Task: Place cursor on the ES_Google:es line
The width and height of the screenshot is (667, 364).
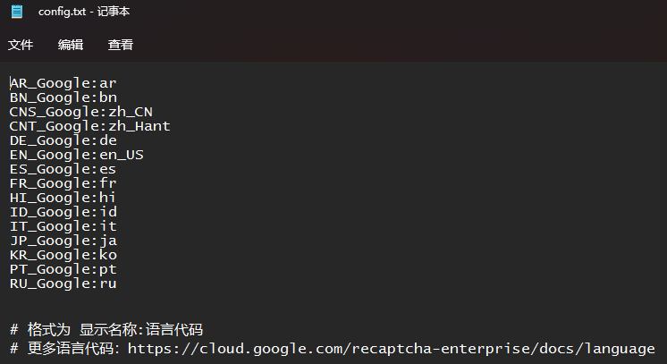Action: coord(63,169)
